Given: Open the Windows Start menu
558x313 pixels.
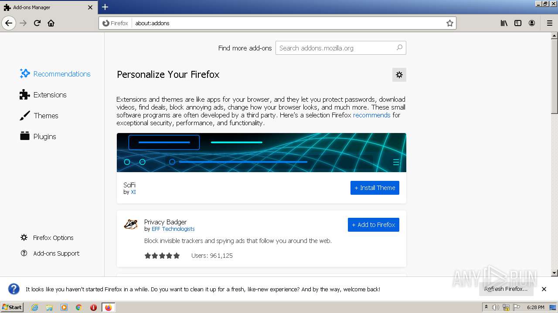Looking at the screenshot, I should [x=12, y=307].
